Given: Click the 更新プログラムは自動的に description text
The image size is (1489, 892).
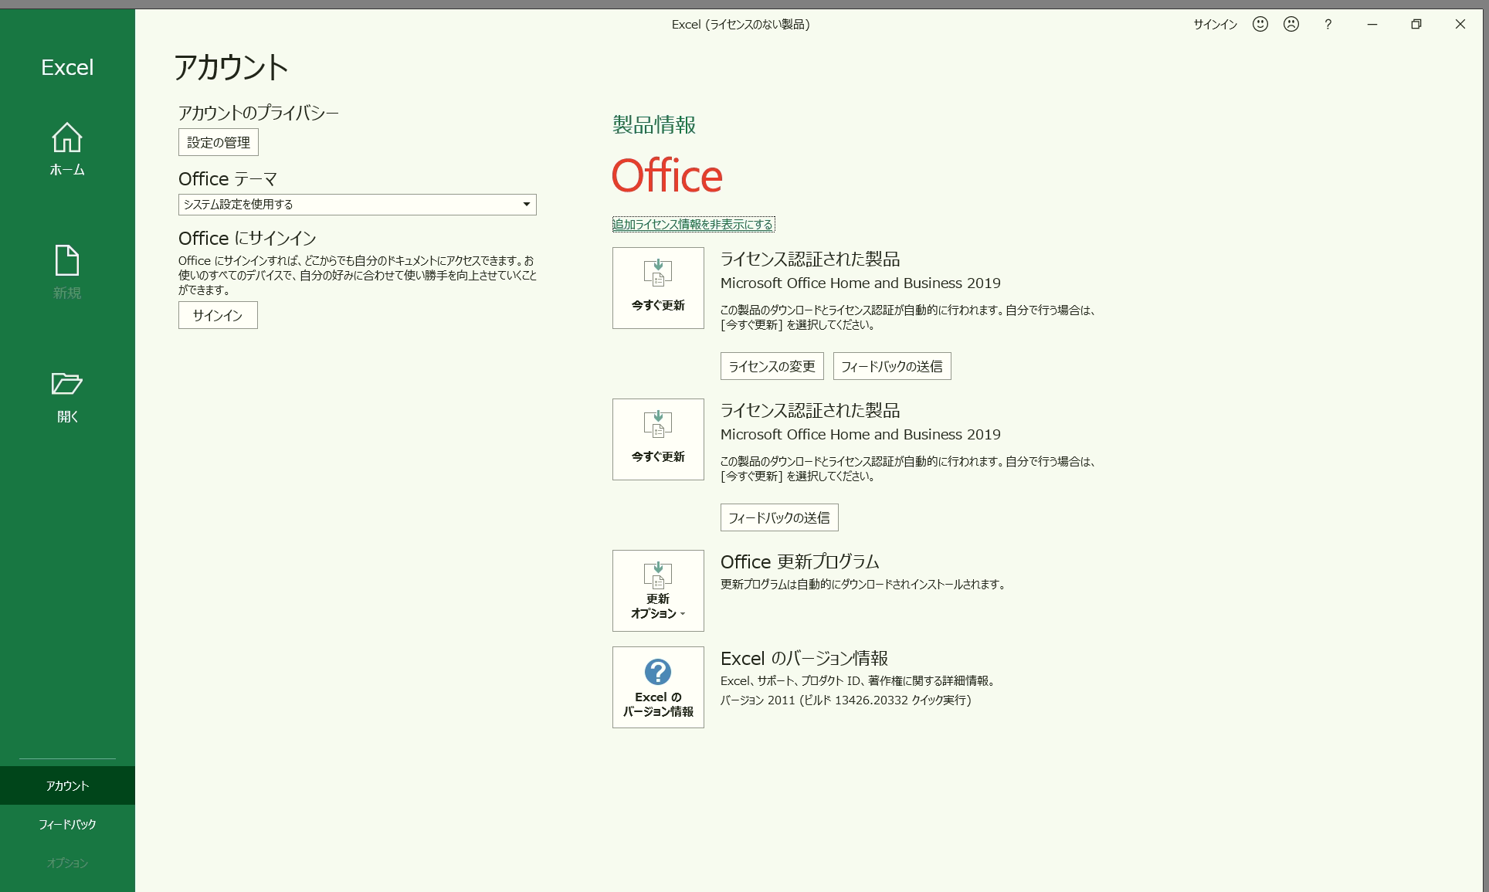Looking at the screenshot, I should 864,585.
